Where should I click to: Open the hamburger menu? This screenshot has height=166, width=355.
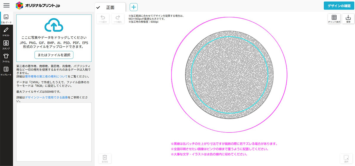(6, 5)
